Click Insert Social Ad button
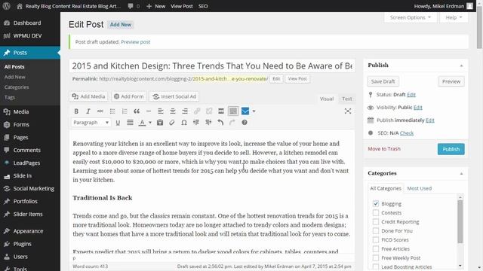 tap(174, 96)
